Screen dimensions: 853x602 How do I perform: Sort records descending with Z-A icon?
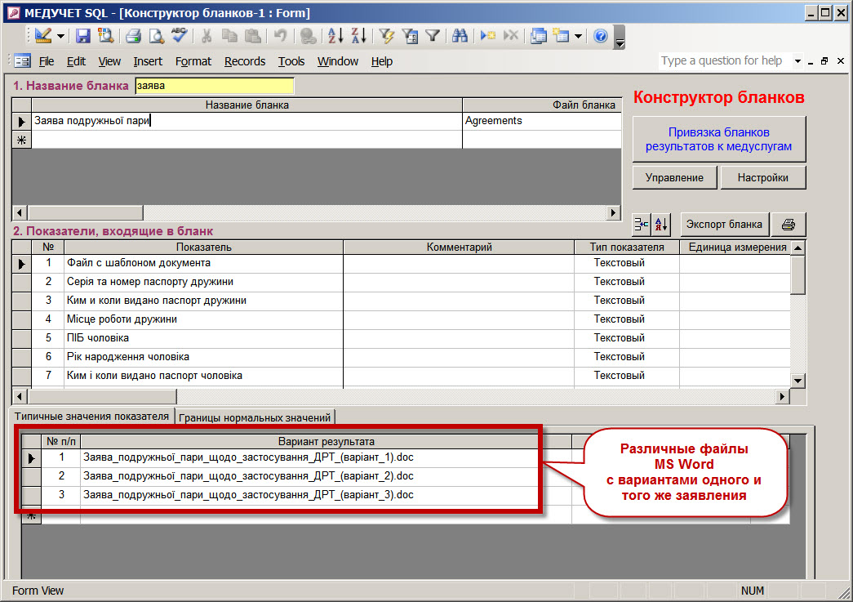point(358,36)
